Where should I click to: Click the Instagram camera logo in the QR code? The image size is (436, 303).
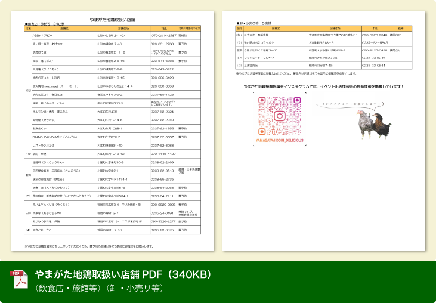(280, 116)
